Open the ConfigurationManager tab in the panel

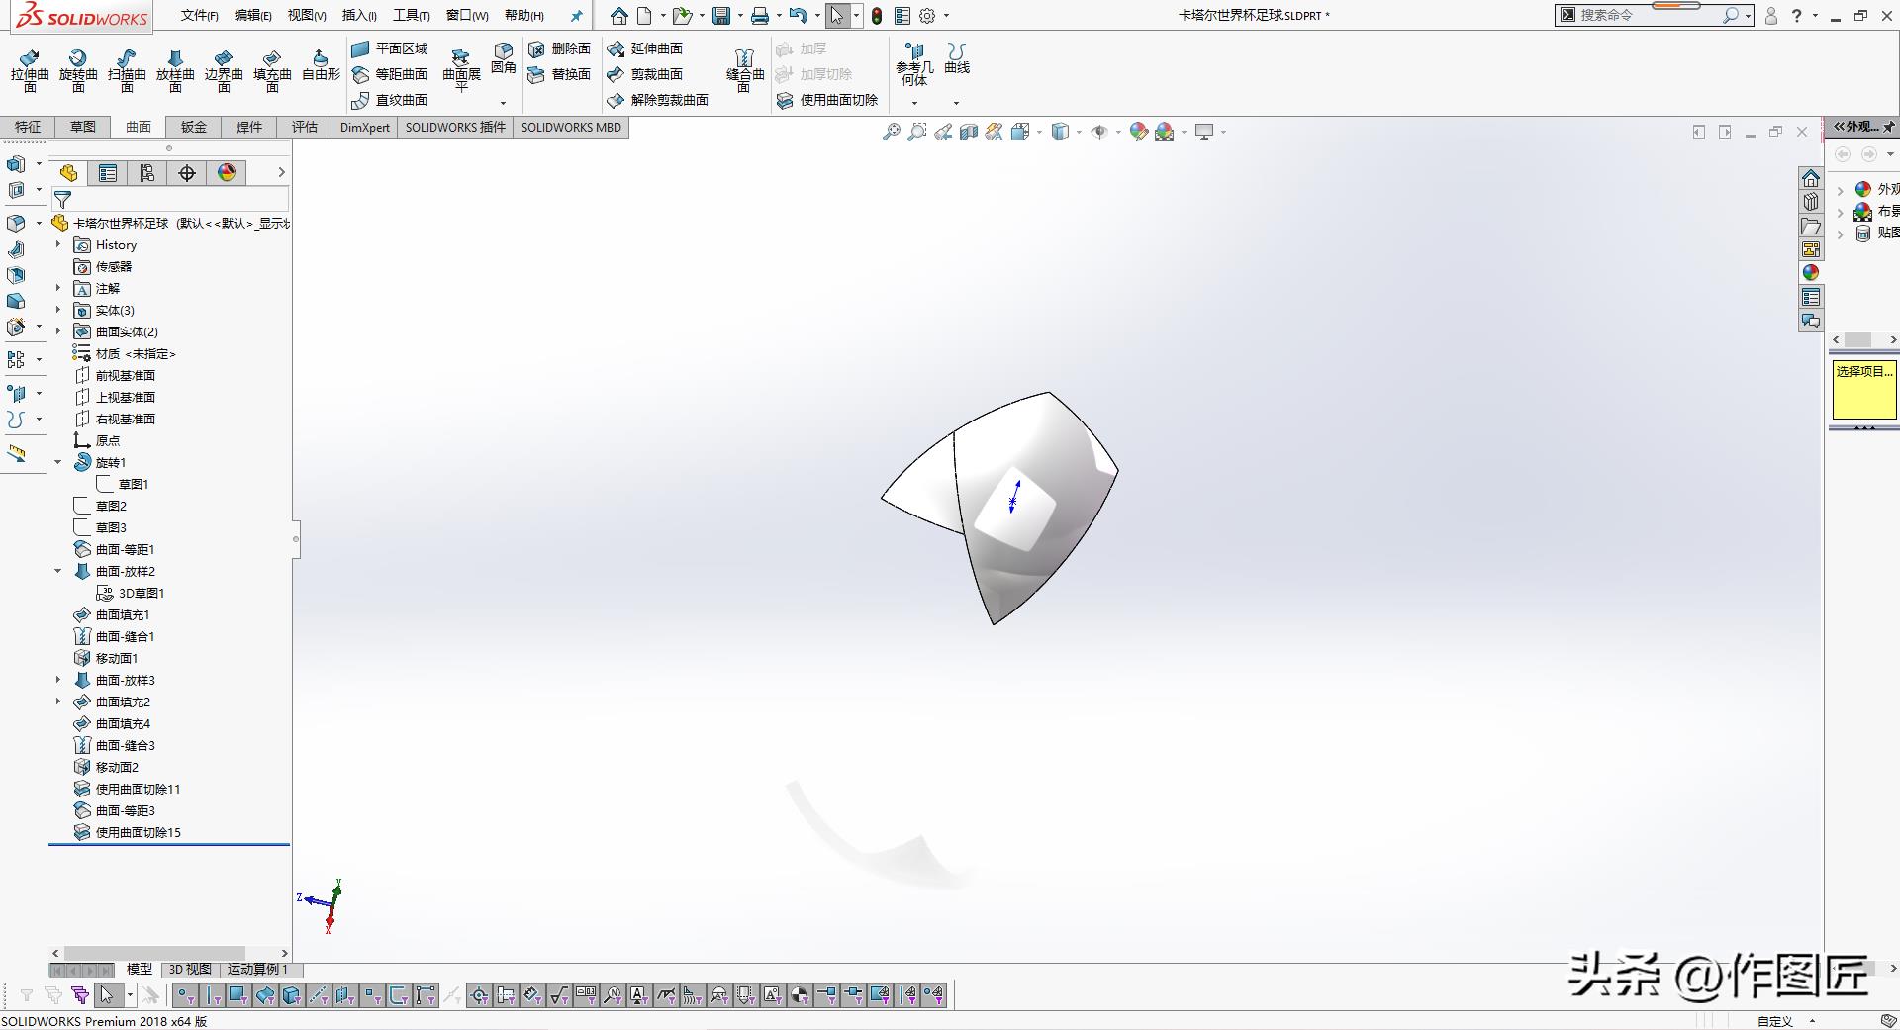(x=147, y=173)
